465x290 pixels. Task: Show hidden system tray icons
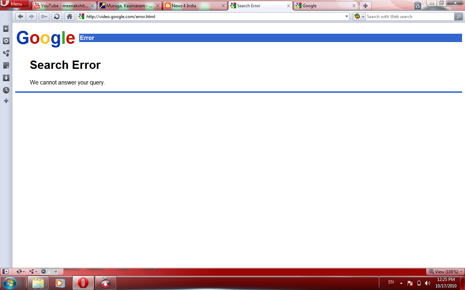[401, 283]
